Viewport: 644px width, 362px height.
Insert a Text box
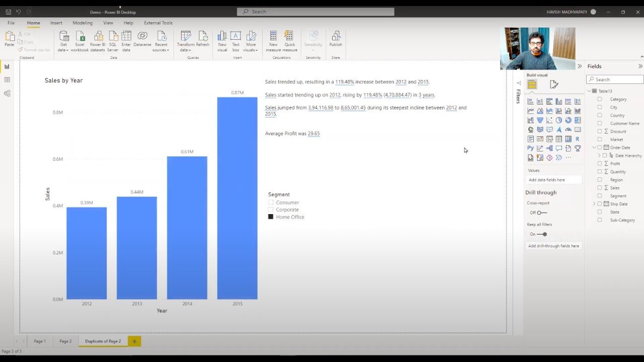tap(235, 41)
